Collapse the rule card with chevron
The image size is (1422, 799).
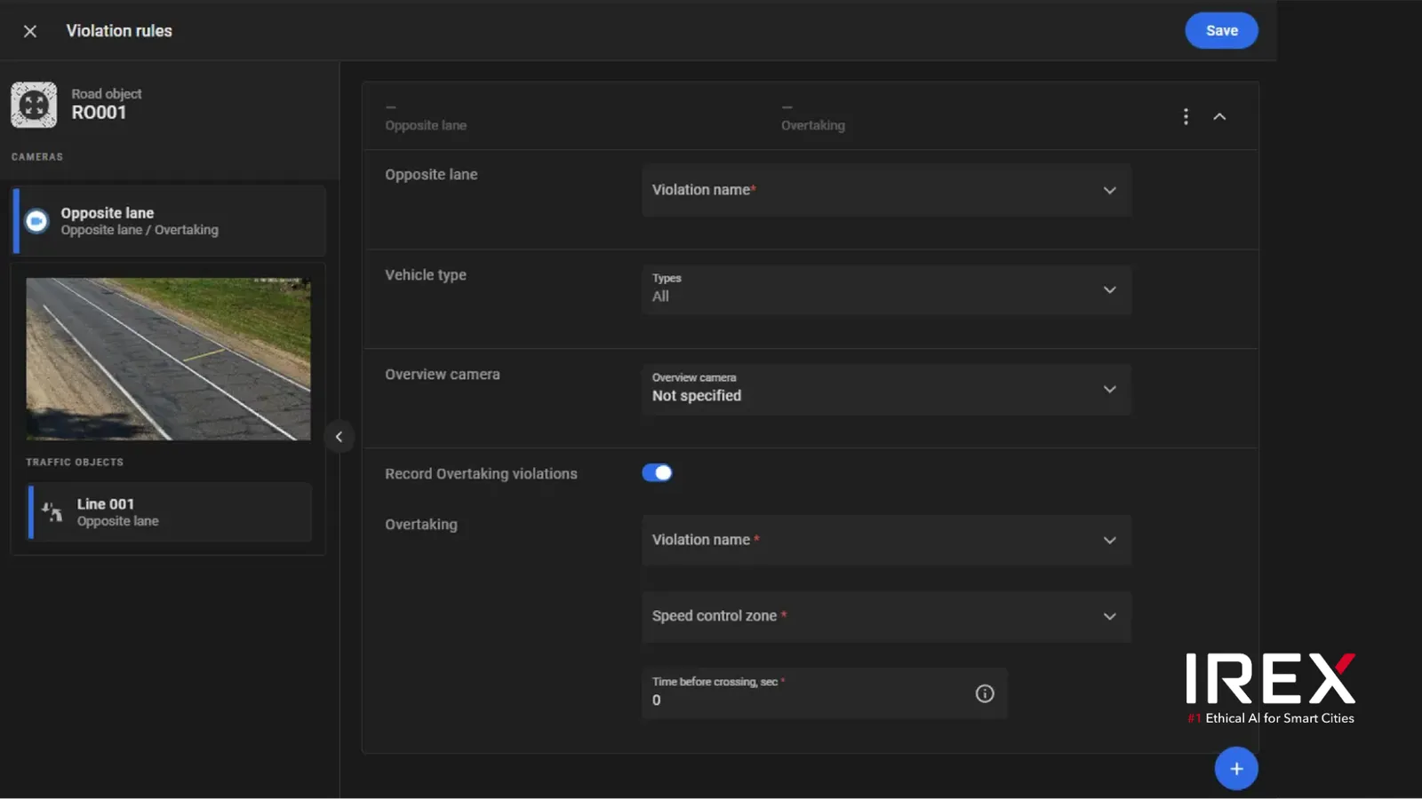(x=1219, y=116)
